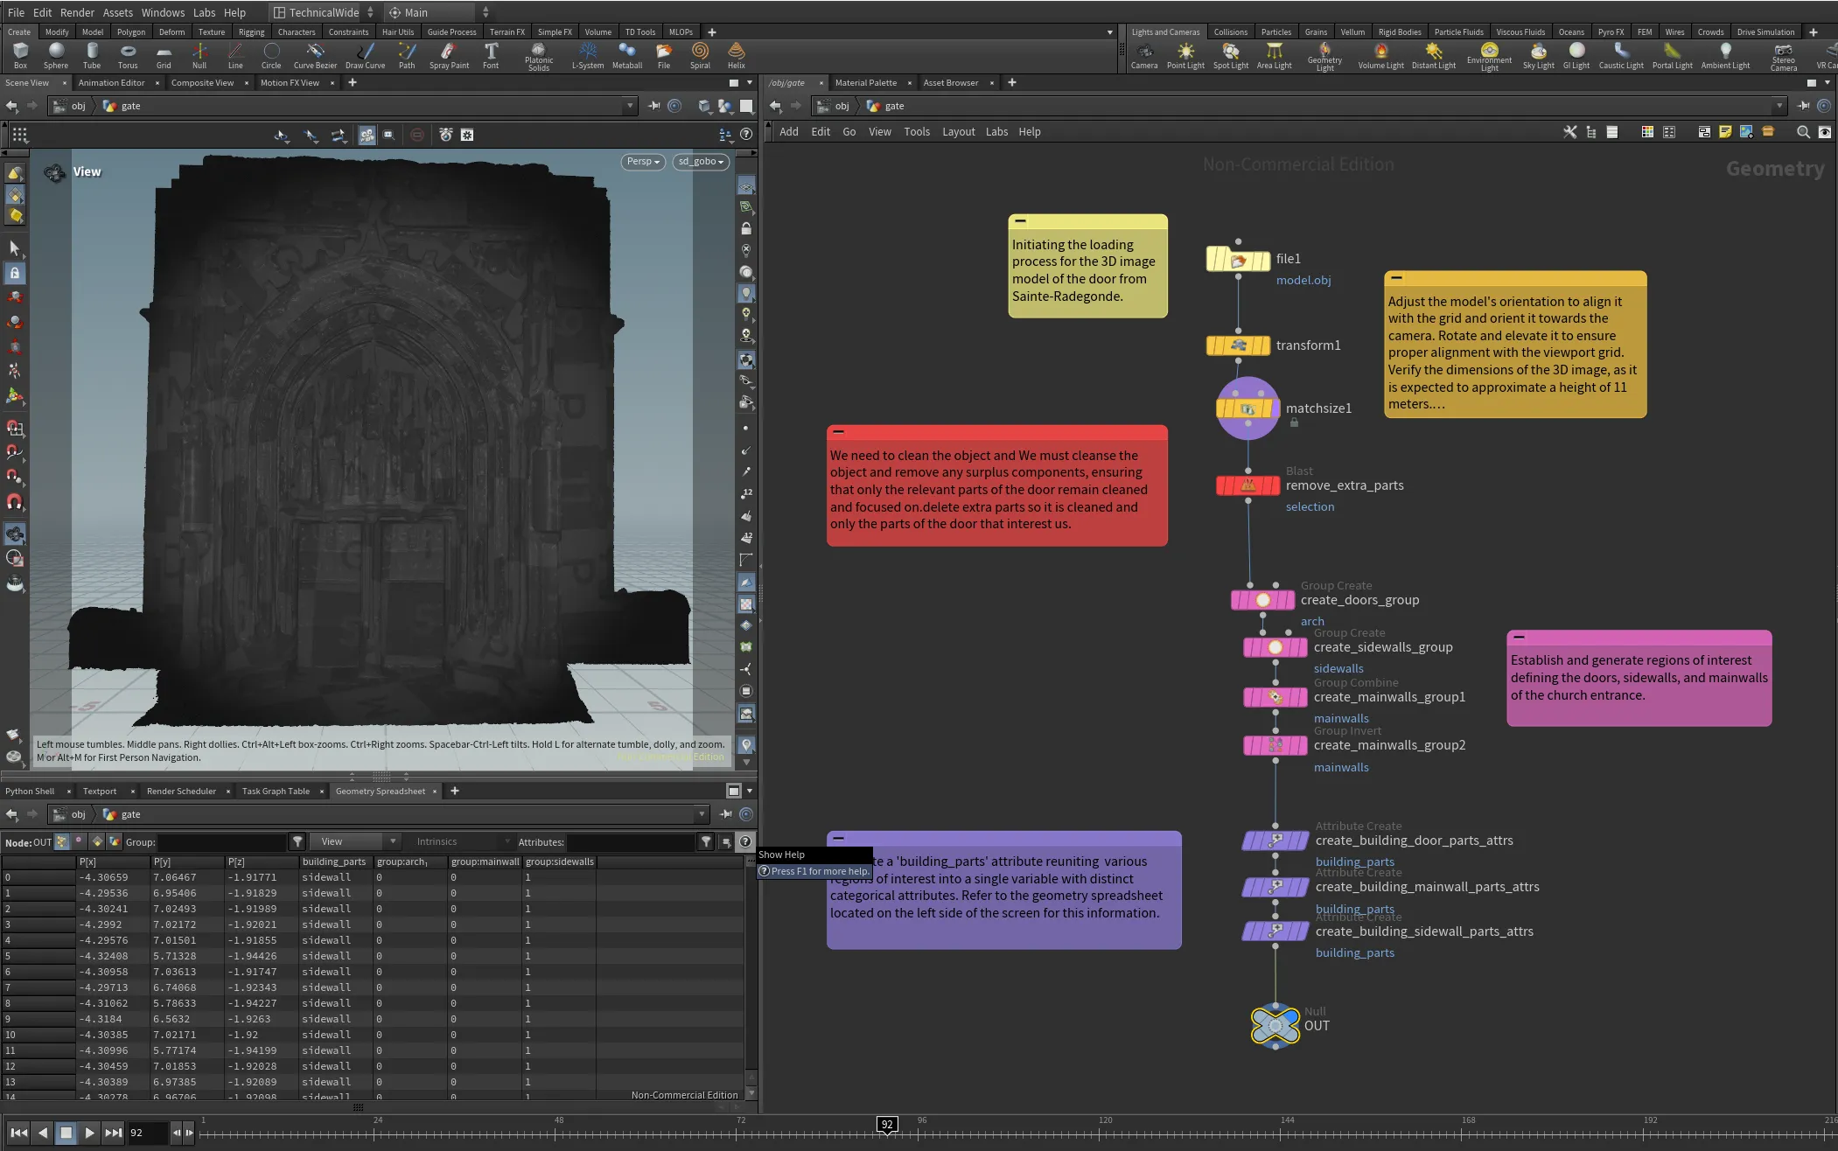The height and width of the screenshot is (1151, 1838).
Task: Select the OUT null node
Action: click(1275, 1026)
